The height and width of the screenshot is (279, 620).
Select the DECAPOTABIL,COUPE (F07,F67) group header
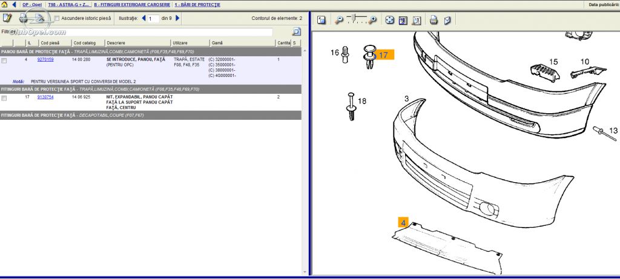[x=151, y=116]
